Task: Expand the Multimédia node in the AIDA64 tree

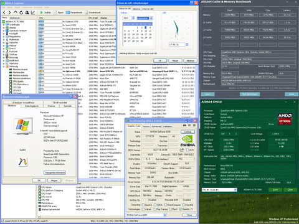Action: point(4,40)
